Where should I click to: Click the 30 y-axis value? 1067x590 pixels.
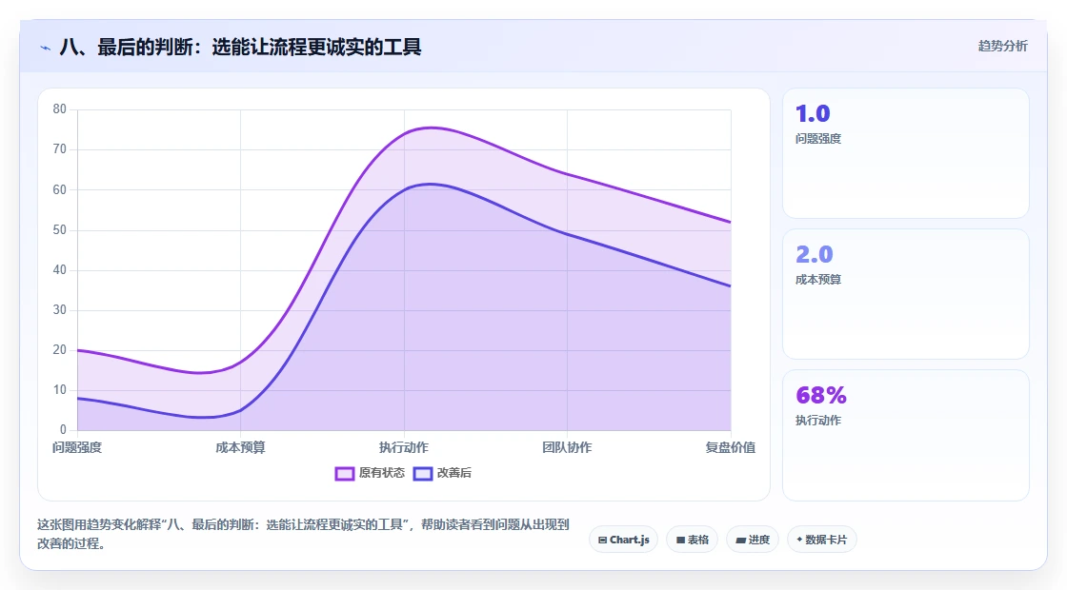point(60,310)
